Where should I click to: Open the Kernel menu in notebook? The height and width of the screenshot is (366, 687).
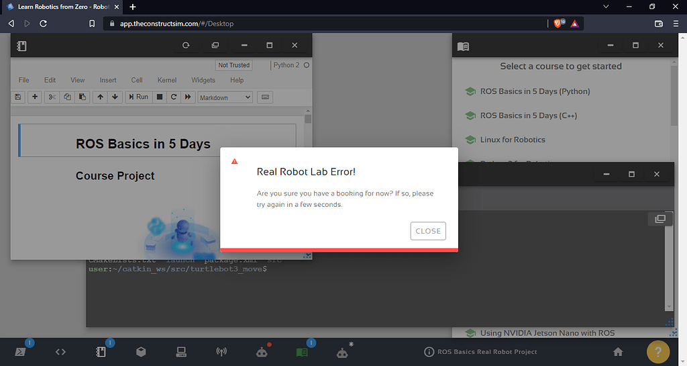point(167,80)
